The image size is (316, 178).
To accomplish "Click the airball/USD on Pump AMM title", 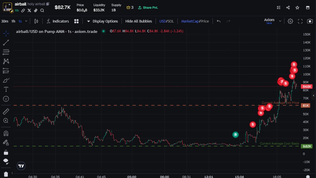I will click(57, 31).
